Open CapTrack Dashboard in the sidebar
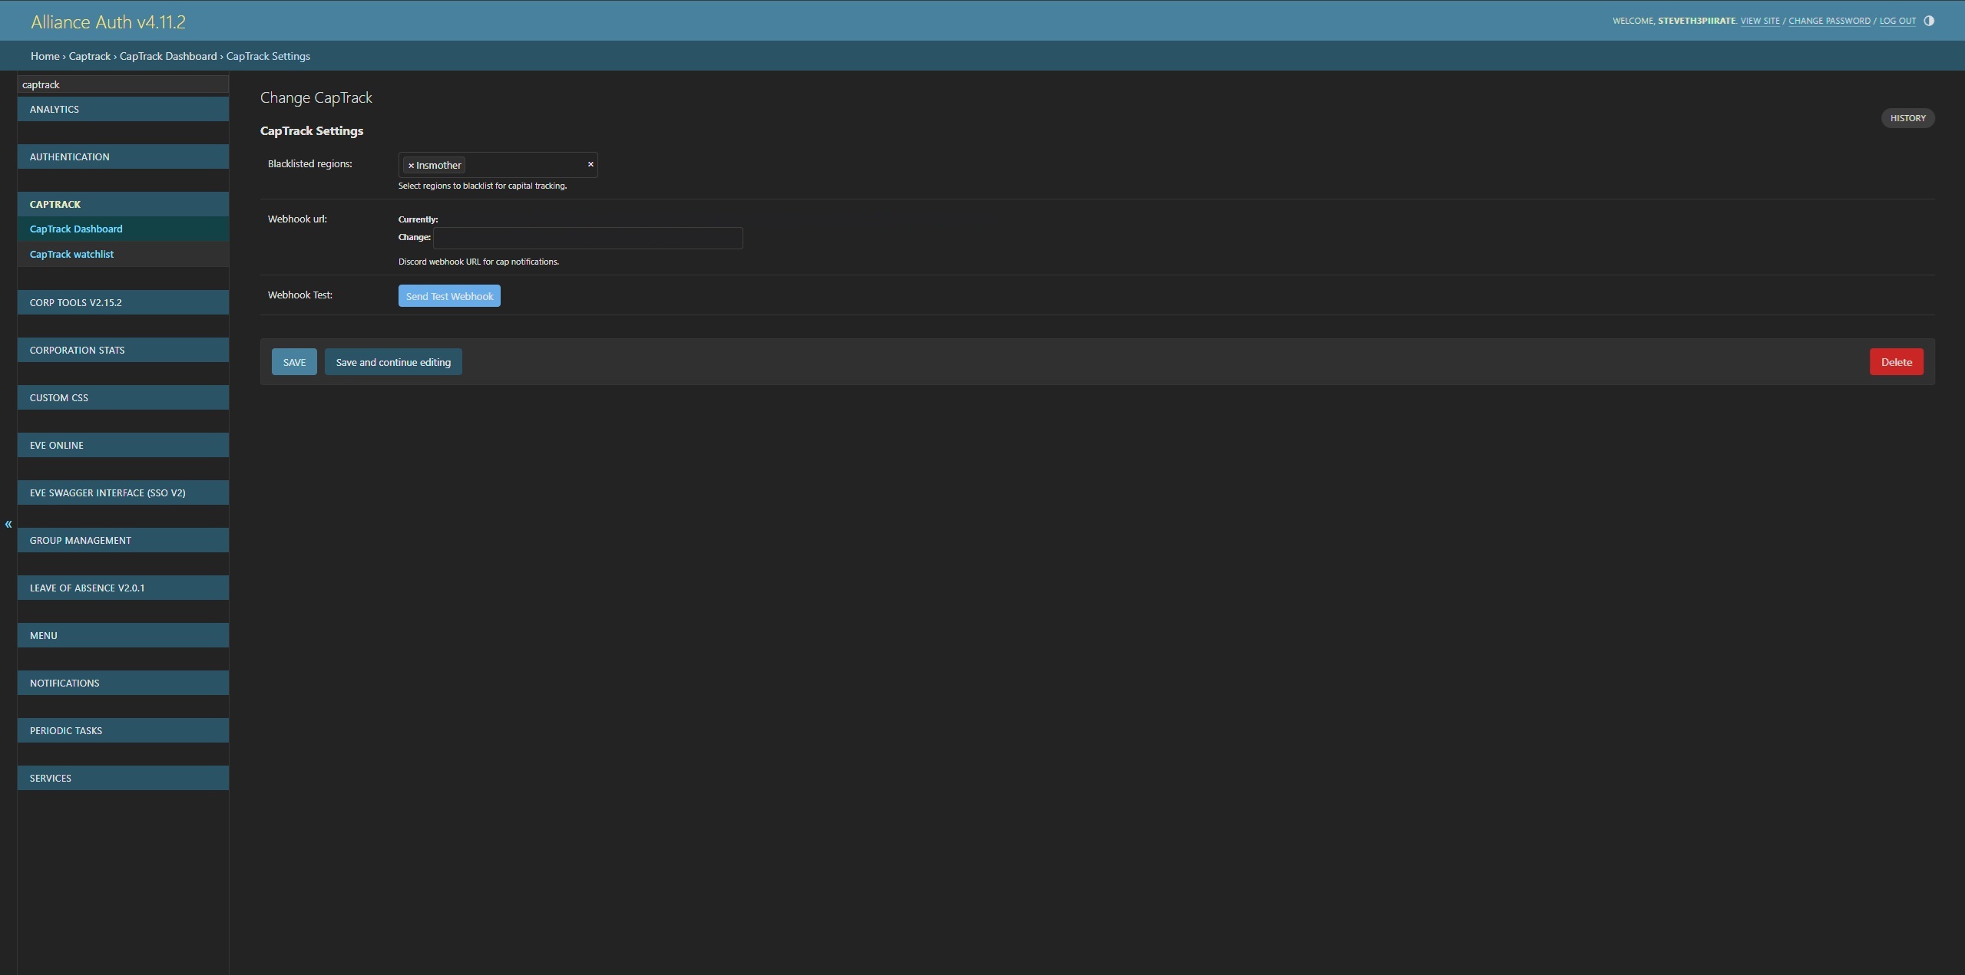 click(76, 229)
